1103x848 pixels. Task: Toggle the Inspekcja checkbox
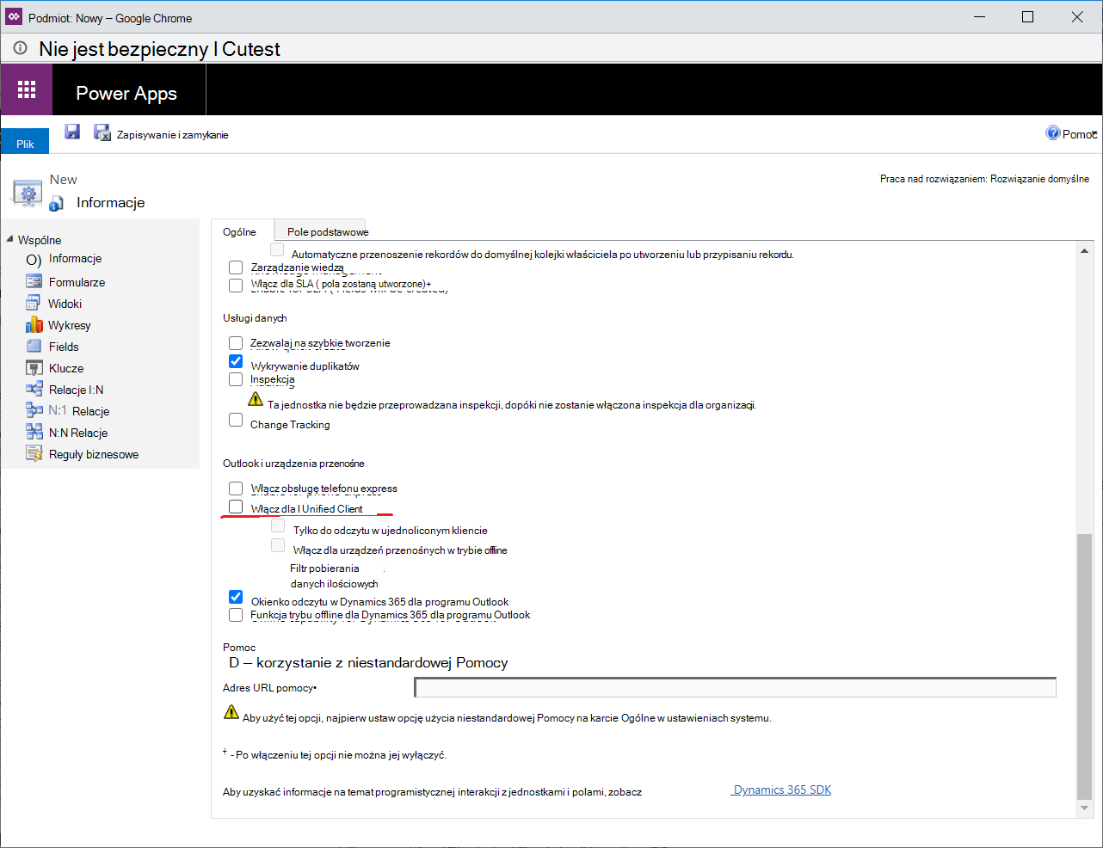[236, 379]
